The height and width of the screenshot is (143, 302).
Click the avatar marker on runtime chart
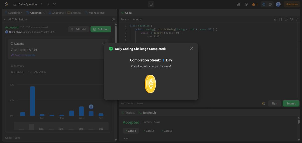[x=91, y=107]
